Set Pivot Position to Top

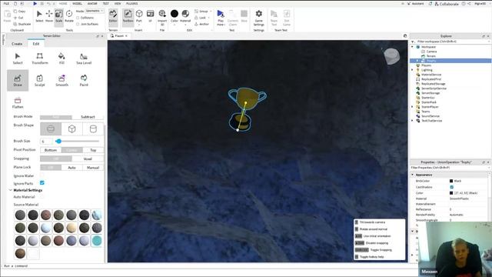pyautogui.click(x=93, y=150)
